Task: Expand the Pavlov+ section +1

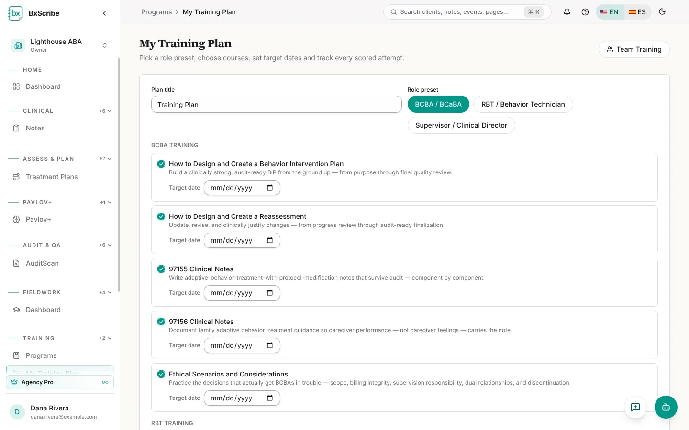Action: coord(106,202)
